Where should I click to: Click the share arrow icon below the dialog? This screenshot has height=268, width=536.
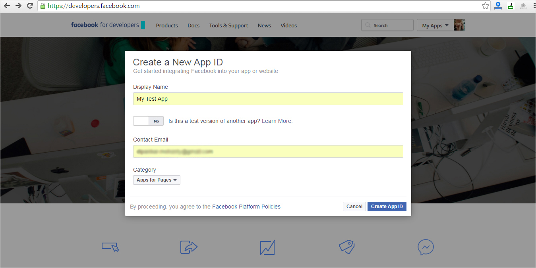point(189,247)
